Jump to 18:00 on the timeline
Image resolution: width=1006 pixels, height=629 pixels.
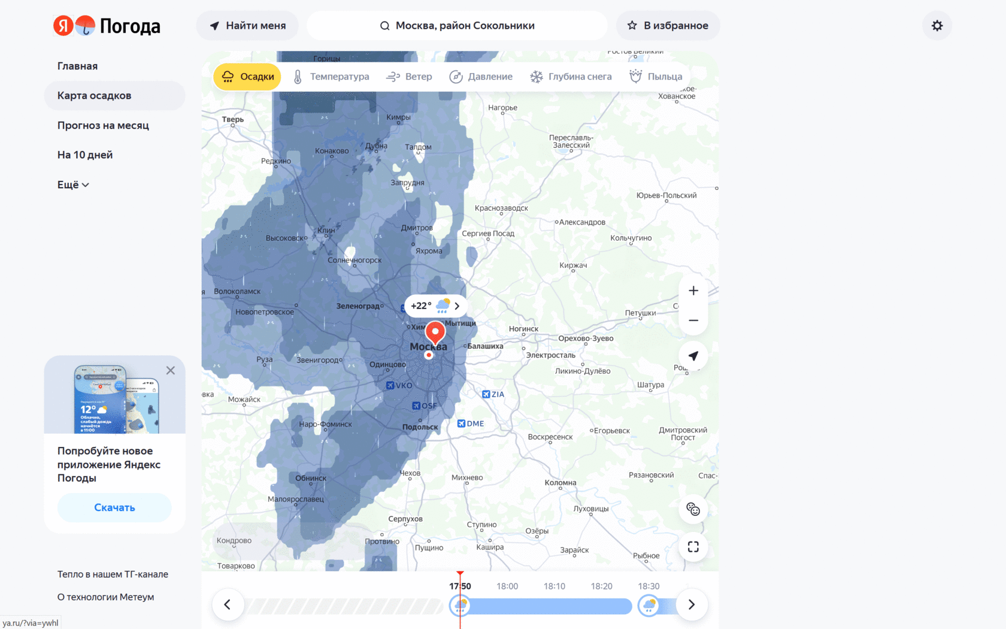(x=507, y=586)
